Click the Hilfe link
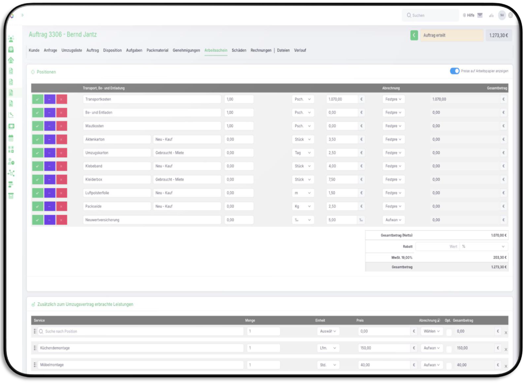Image resolution: width=526 pixels, height=383 pixels. (x=468, y=15)
